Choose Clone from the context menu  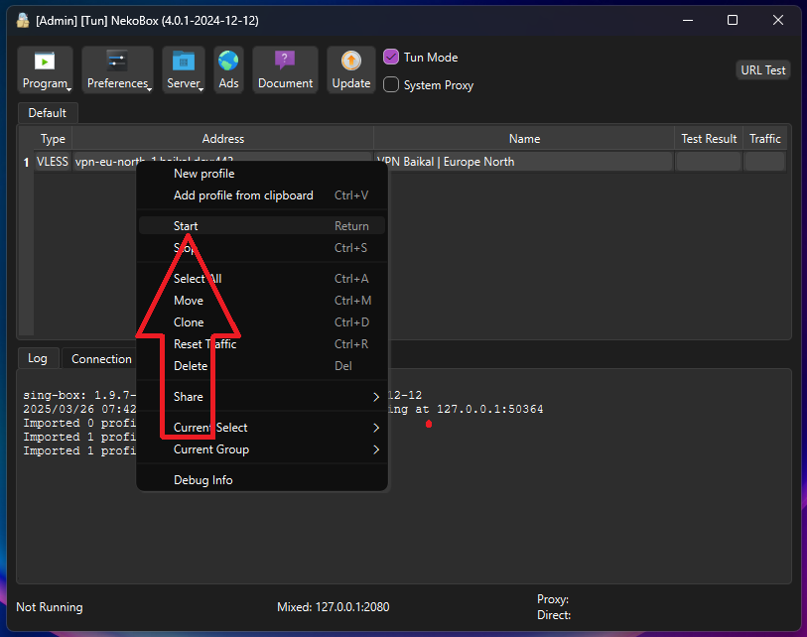(262, 322)
